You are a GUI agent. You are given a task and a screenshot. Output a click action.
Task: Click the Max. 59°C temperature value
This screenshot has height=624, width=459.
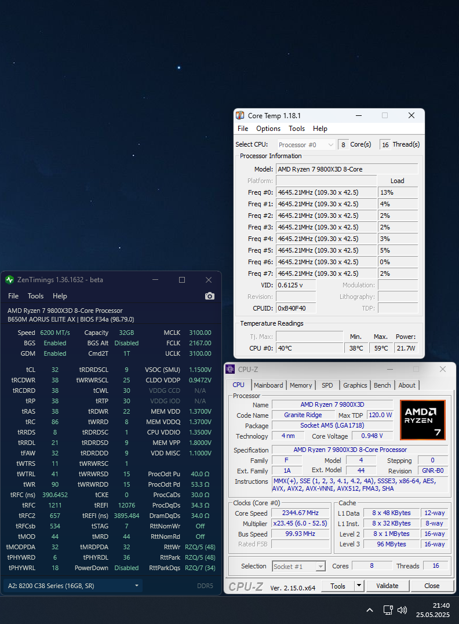(x=381, y=348)
